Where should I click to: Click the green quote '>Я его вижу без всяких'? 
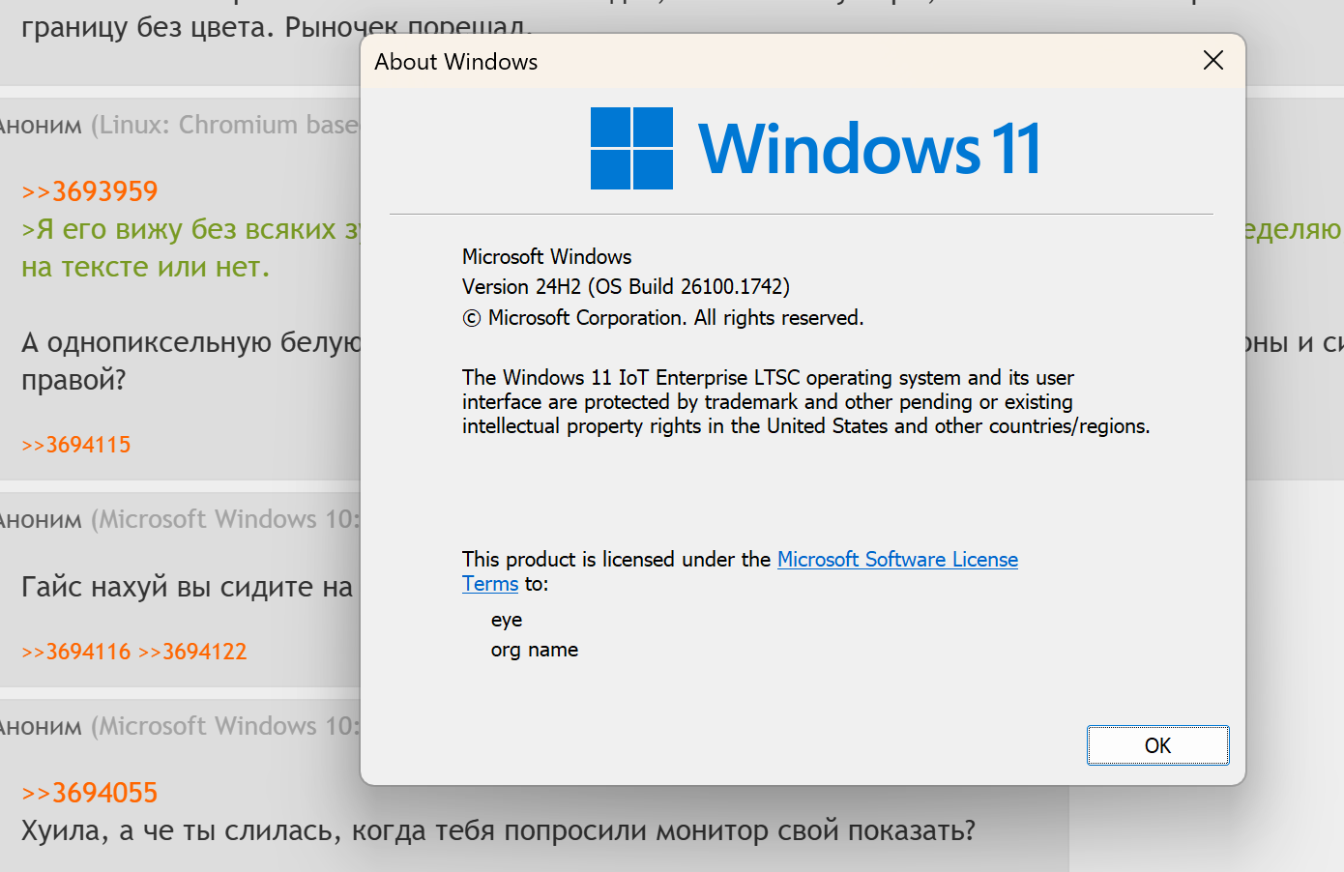coord(179,230)
